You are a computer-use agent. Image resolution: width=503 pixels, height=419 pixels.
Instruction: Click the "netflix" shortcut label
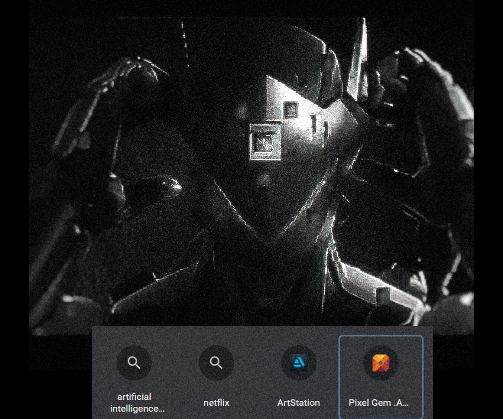216,403
